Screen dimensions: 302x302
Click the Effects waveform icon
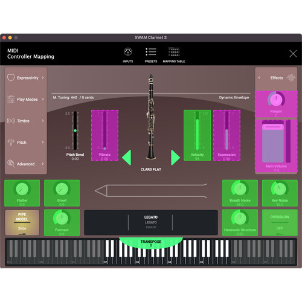(291, 78)
